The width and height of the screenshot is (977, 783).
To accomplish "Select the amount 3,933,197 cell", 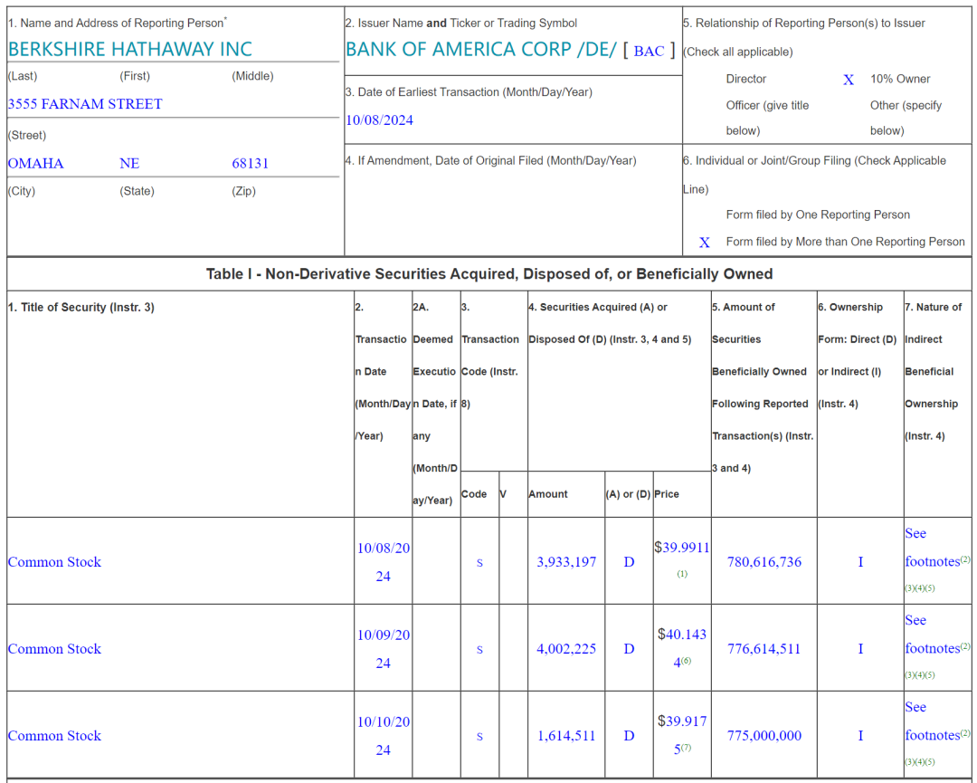I will pos(566,562).
